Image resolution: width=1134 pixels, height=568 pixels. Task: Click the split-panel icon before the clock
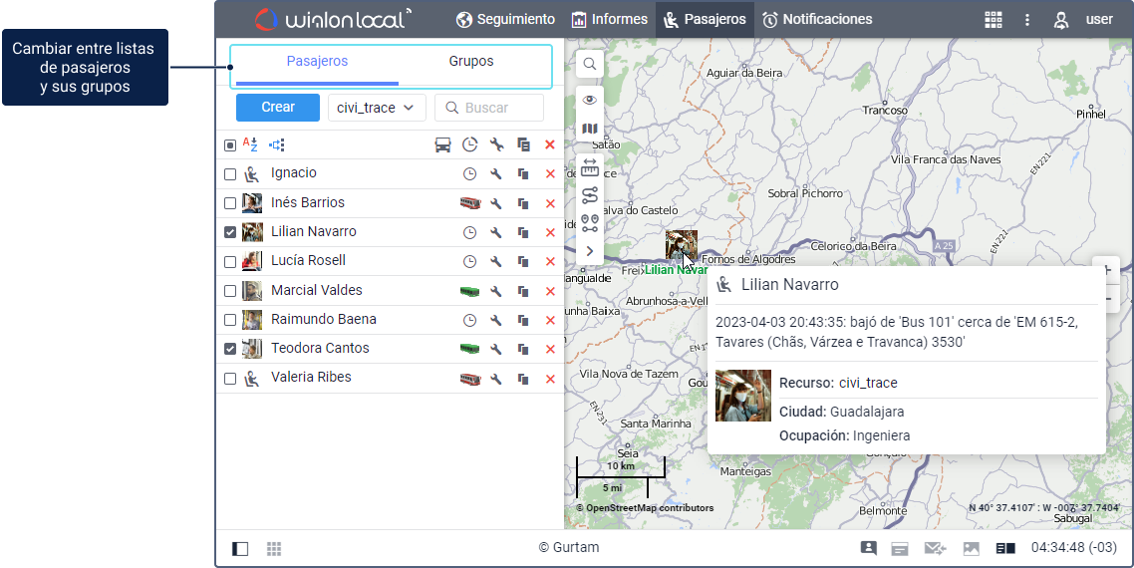(1005, 548)
